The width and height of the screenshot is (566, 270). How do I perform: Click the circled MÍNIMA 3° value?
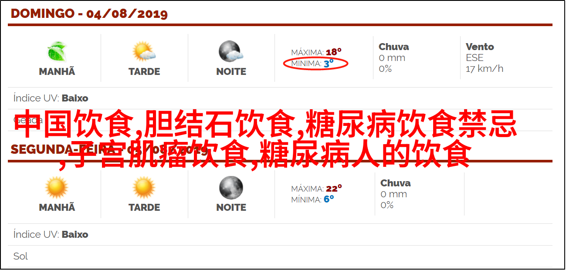316,64
